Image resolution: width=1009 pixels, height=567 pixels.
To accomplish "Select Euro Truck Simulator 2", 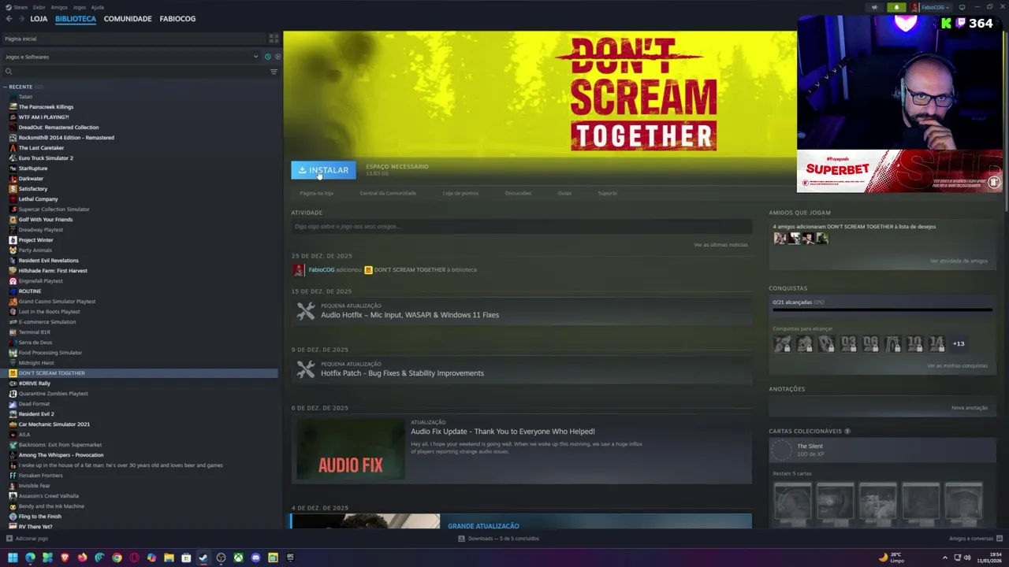I will (46, 158).
